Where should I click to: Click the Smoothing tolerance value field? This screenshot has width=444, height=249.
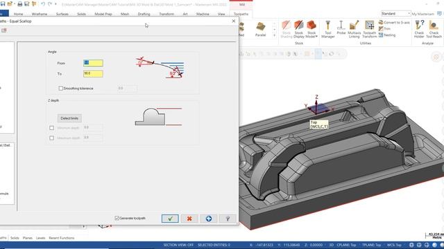pyautogui.click(x=127, y=89)
